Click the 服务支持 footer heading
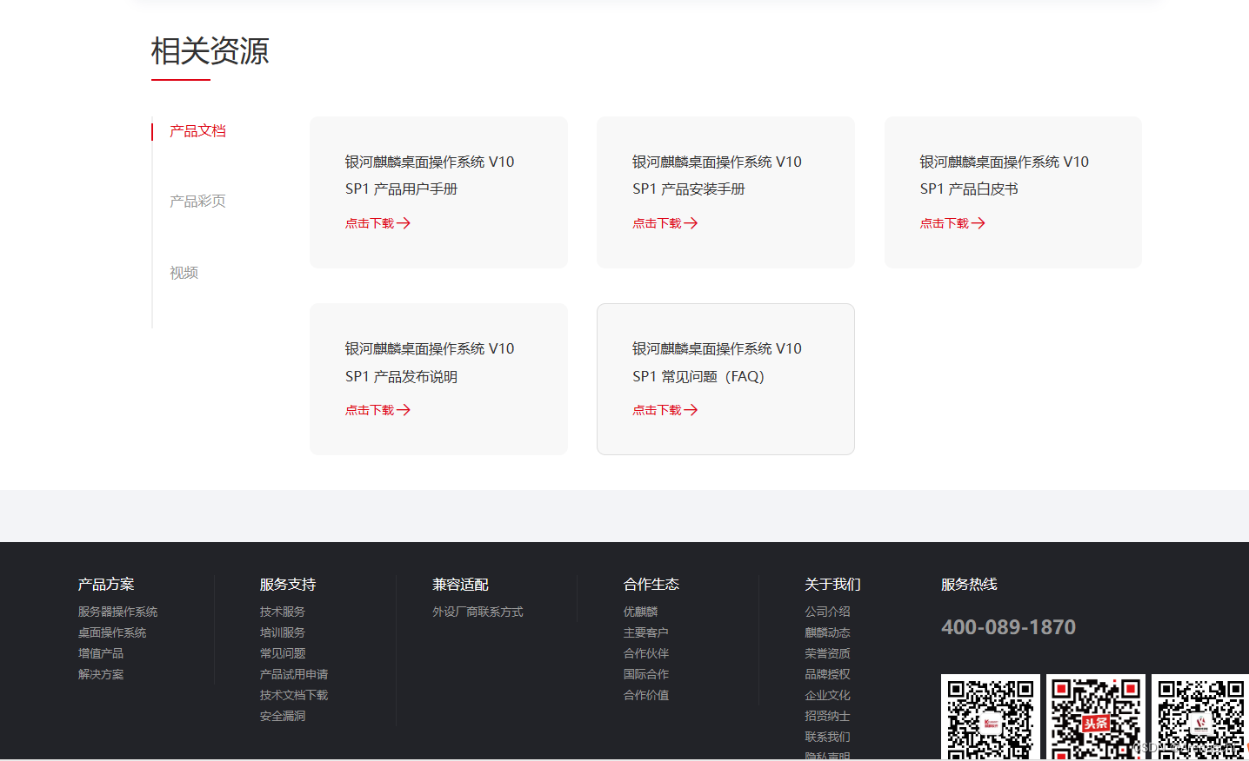Screen dimensions: 1249x761 [288, 585]
